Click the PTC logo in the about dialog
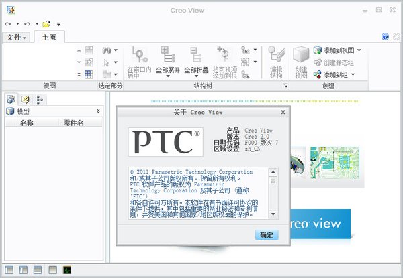 (166, 142)
